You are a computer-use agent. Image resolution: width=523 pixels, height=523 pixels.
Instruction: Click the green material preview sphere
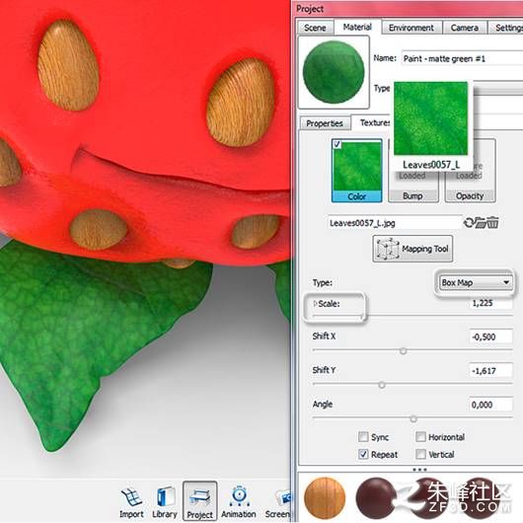pyautogui.click(x=334, y=72)
